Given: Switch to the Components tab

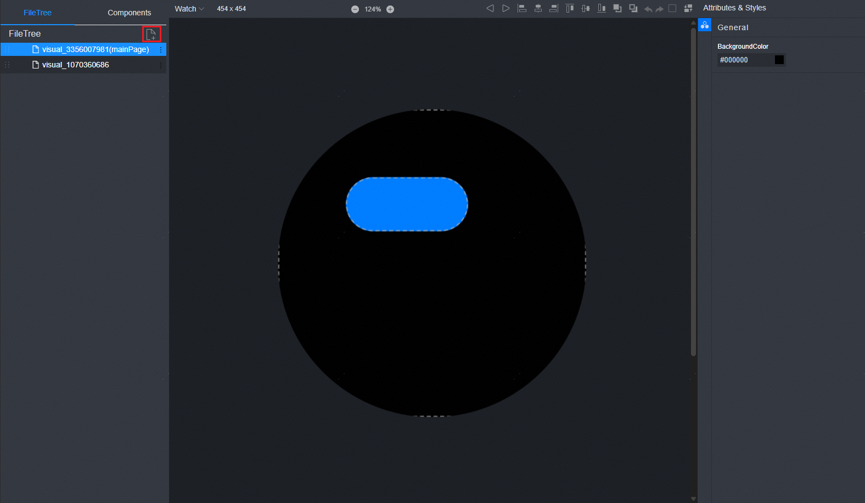Looking at the screenshot, I should pyautogui.click(x=129, y=13).
